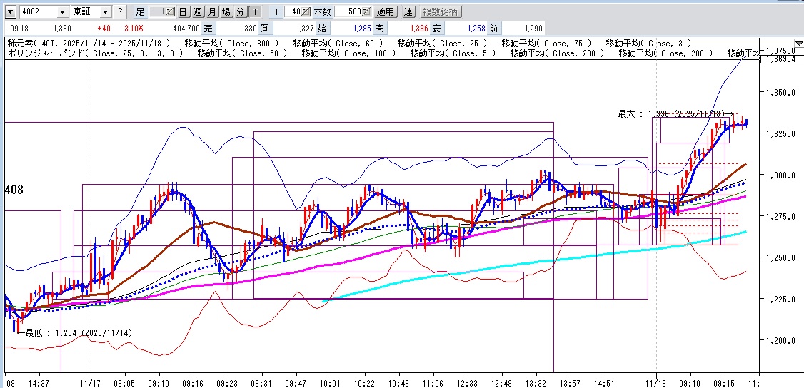Open the leftmost black triangle dropdown menu
This screenshot has width=804, height=388.
click(x=11, y=11)
